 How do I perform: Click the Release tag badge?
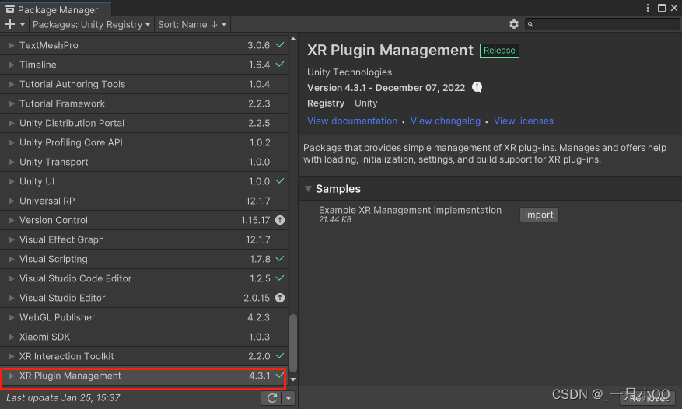click(499, 51)
